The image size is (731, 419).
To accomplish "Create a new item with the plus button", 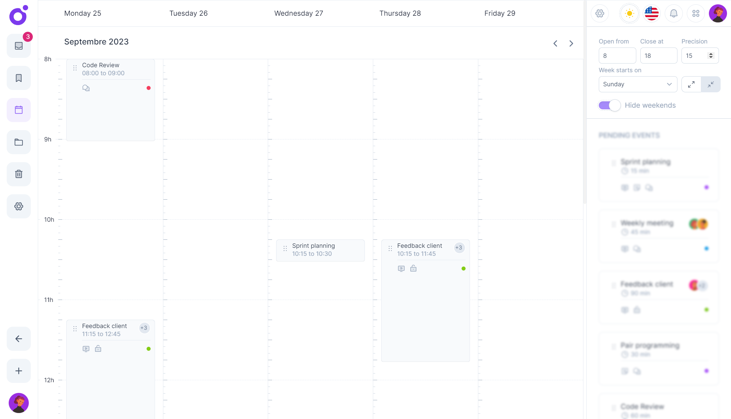I will [x=18, y=371].
